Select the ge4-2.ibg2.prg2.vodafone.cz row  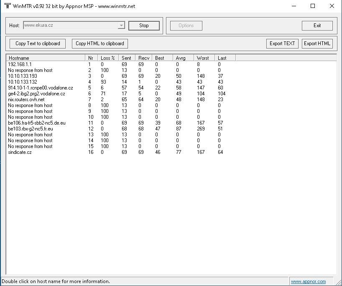(36, 94)
